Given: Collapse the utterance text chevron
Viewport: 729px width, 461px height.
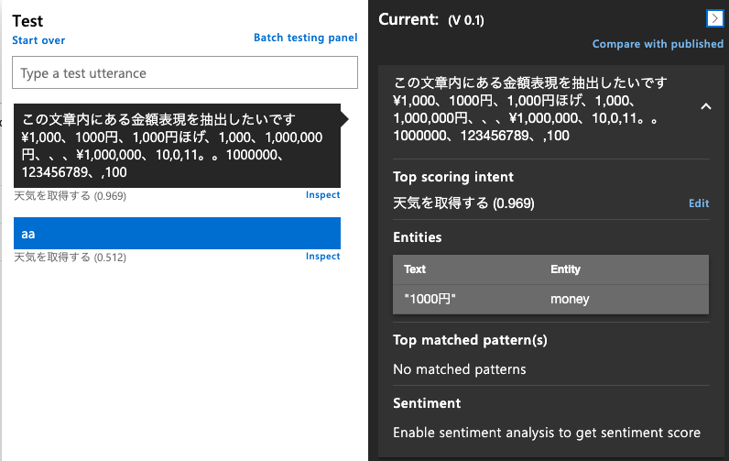Looking at the screenshot, I should pos(706,106).
